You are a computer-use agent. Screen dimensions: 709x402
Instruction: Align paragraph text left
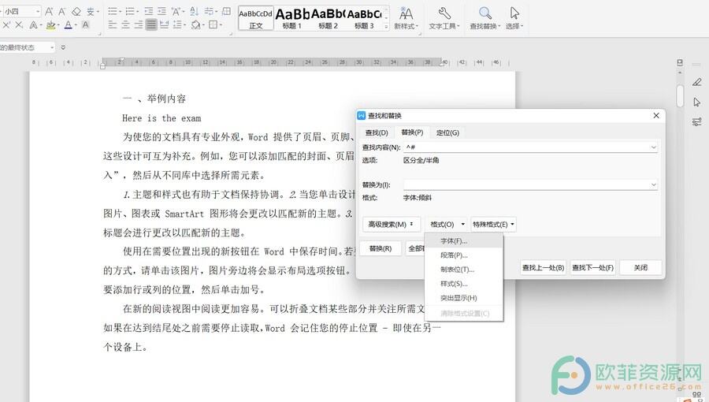coord(113,25)
